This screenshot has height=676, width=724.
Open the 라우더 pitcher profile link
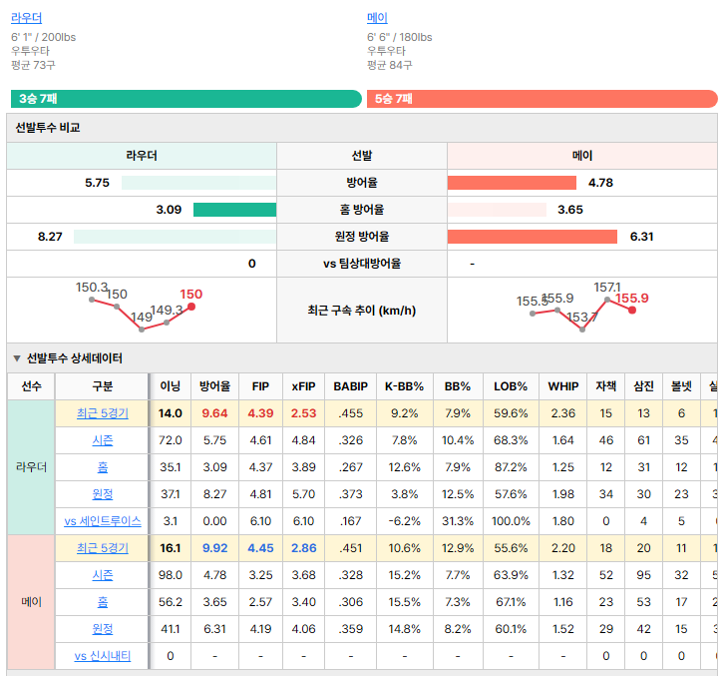26,18
